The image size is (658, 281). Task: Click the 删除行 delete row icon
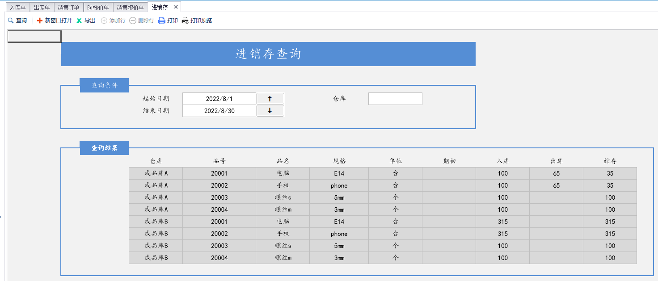point(133,21)
